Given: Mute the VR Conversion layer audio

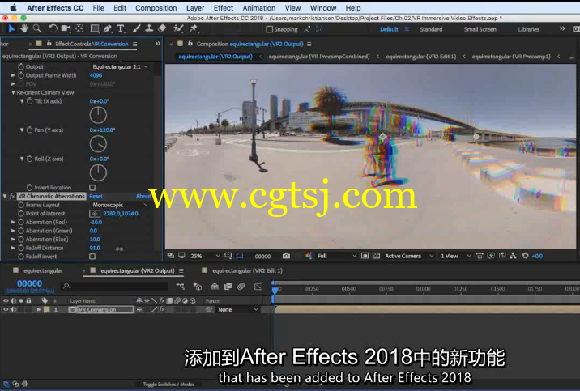Looking at the screenshot, I should [14, 310].
